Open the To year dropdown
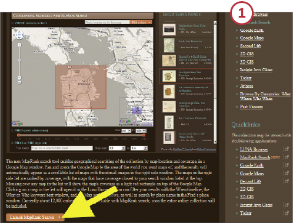 pos(141,131)
